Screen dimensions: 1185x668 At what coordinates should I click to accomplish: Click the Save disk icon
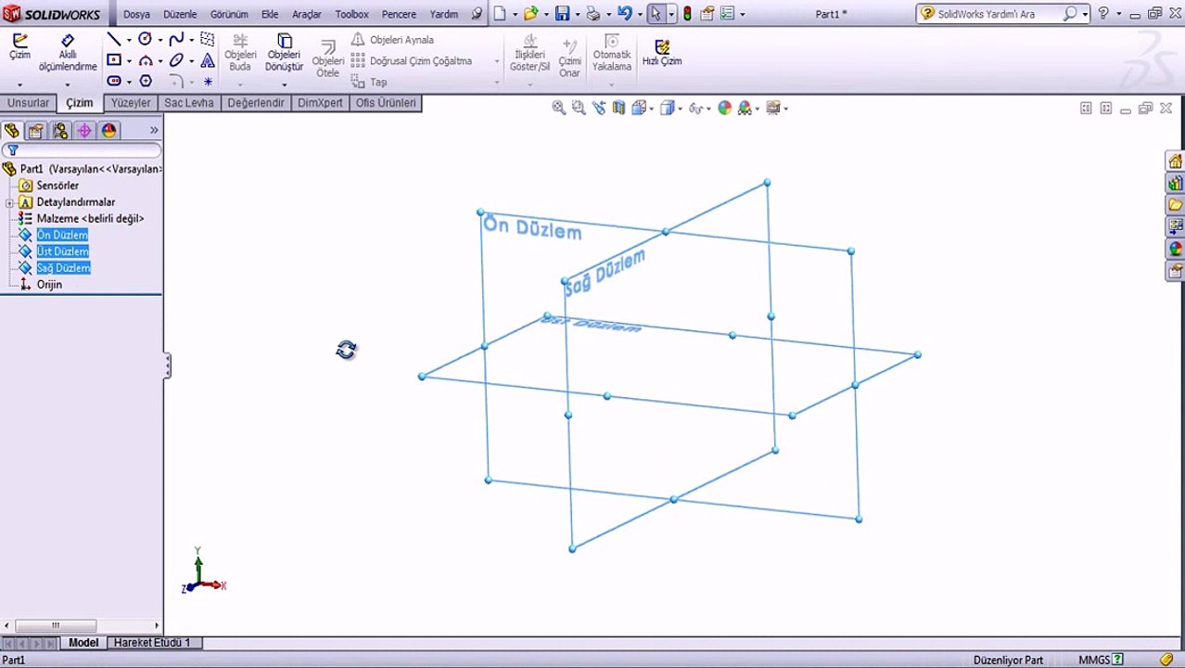(562, 14)
